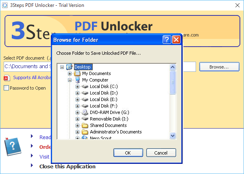The image size is (244, 174).
Task: Click the My Computer icon
Action: (77, 80)
